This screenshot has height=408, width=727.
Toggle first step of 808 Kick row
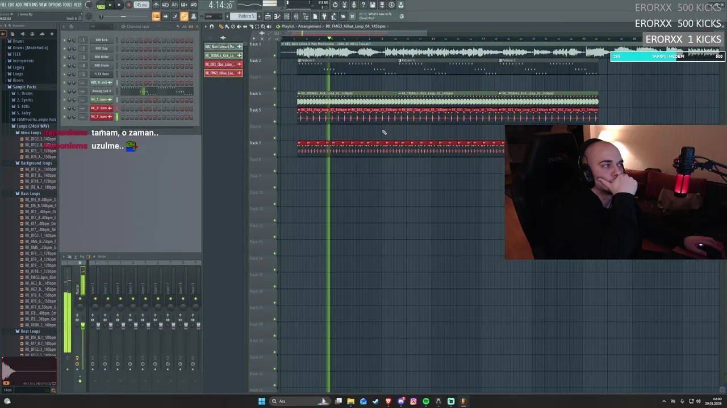[x=123, y=40]
